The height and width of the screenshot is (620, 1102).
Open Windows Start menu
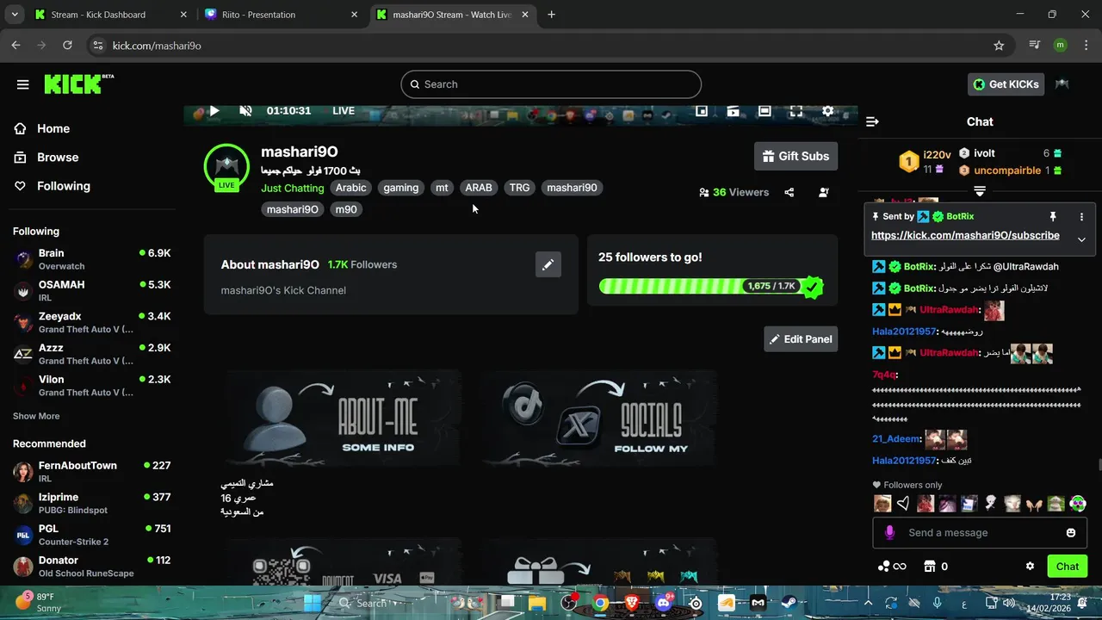point(312,603)
